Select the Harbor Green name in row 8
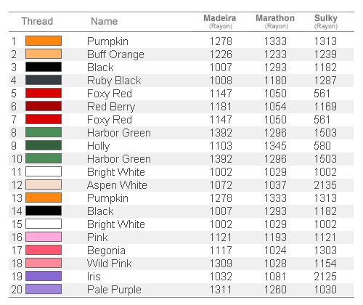 [119, 133]
